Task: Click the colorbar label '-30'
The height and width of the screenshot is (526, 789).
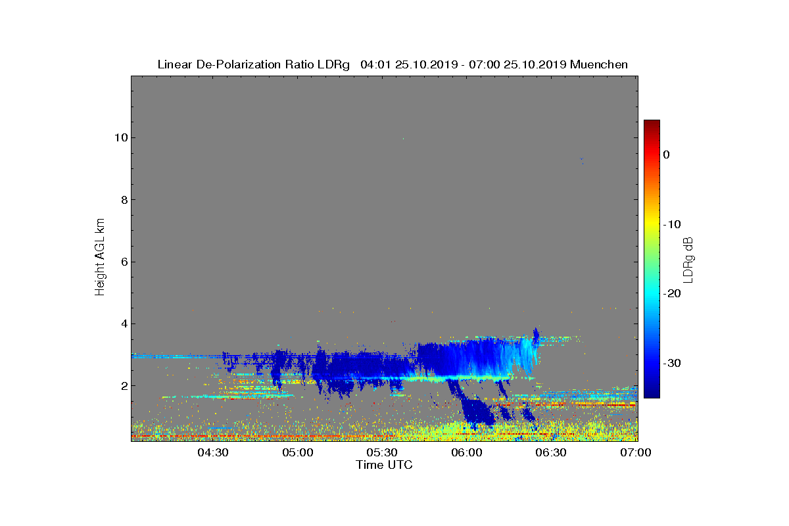Action: click(x=671, y=363)
